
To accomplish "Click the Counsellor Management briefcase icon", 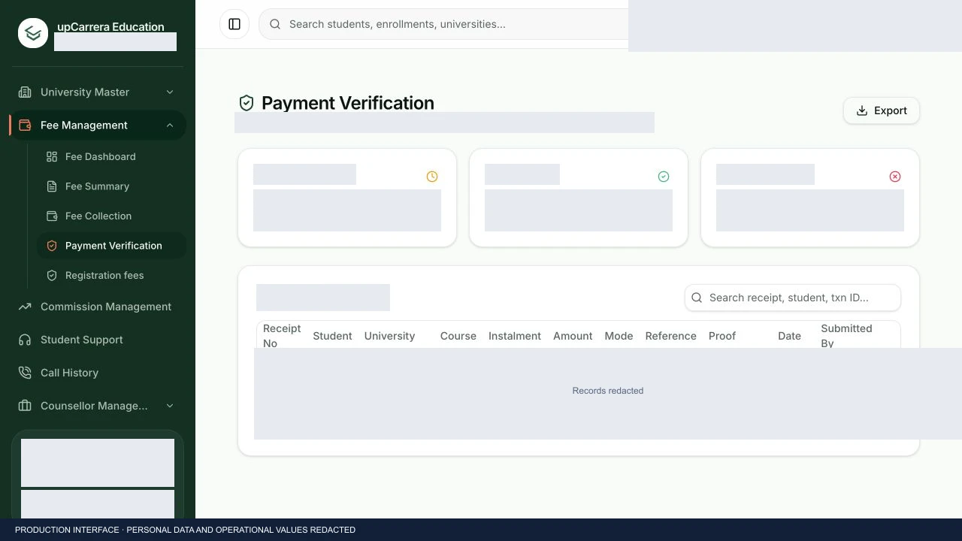I will point(25,406).
